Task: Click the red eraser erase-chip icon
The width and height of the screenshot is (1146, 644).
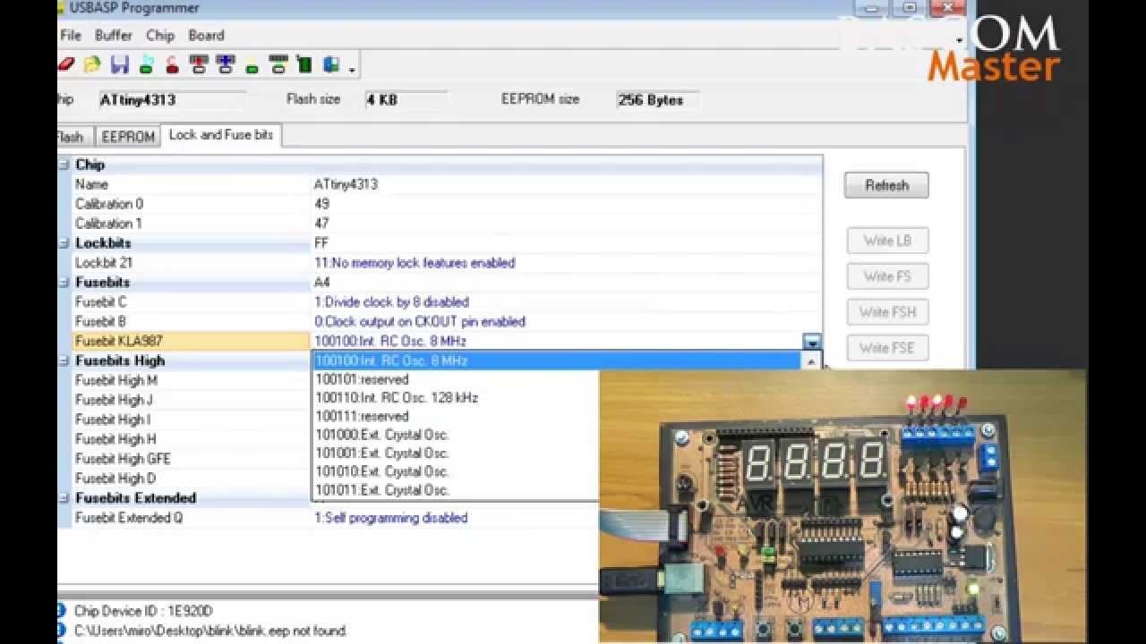Action: [x=65, y=64]
